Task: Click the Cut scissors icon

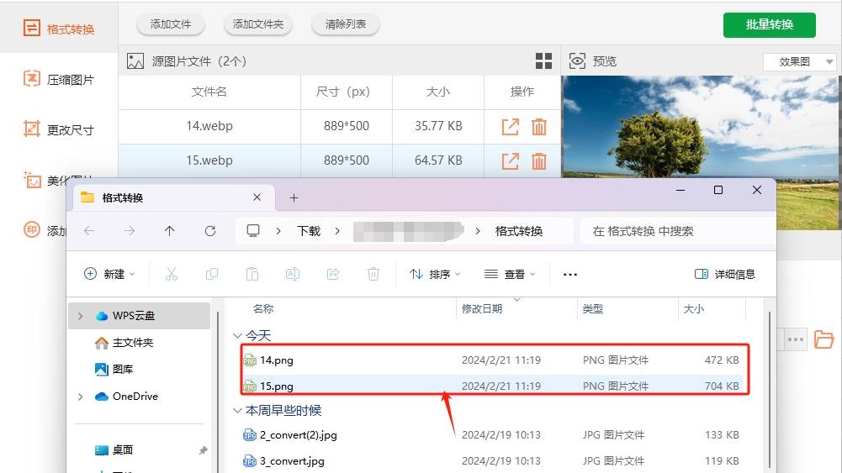Action: tap(172, 274)
